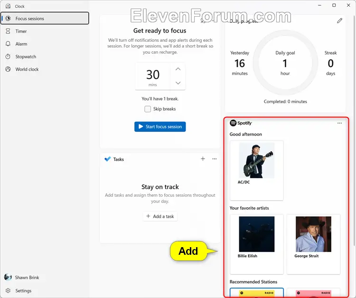Maximize the Clock window

pos(334,5)
